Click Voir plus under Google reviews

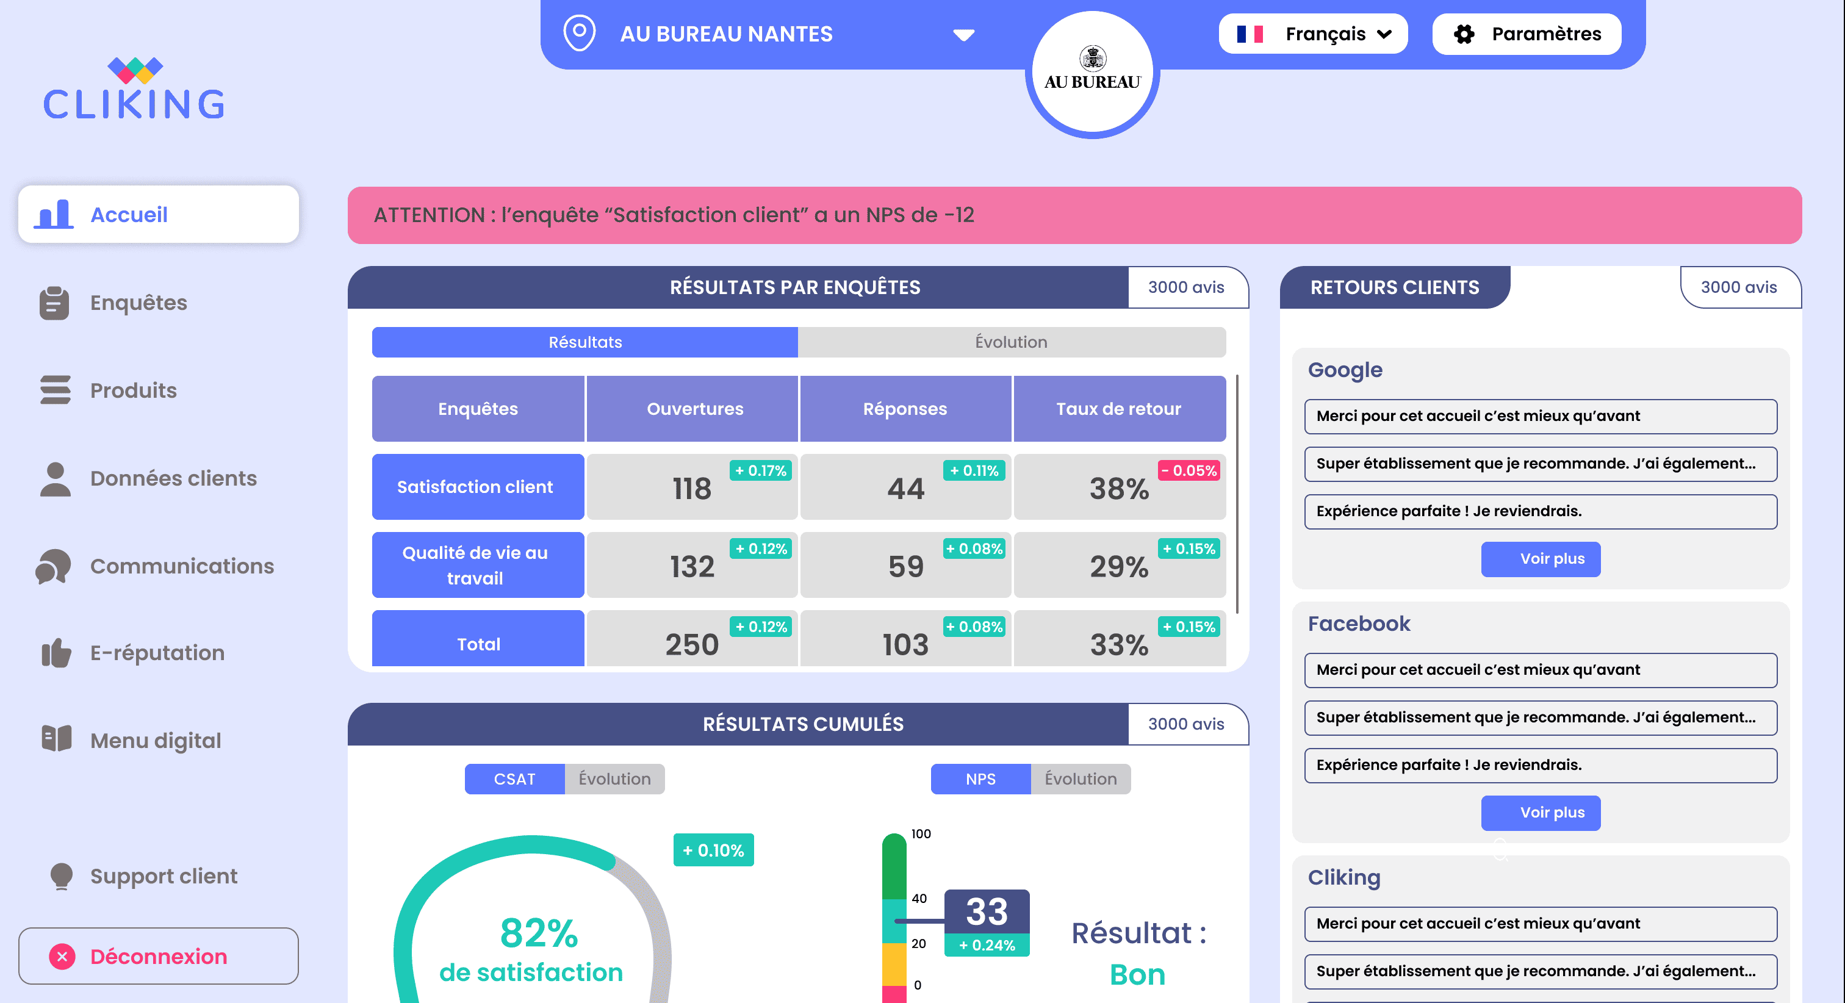point(1541,559)
